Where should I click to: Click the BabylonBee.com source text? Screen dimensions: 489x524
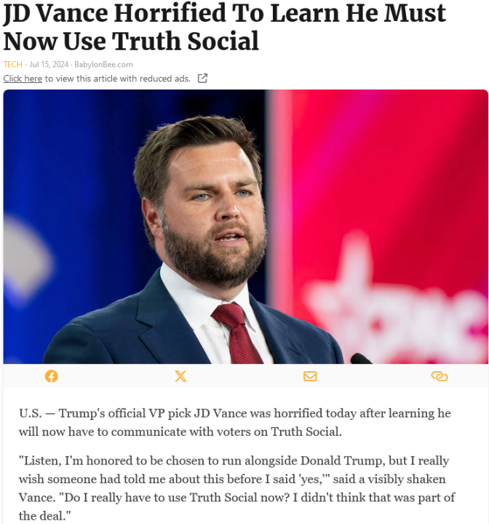[103, 64]
